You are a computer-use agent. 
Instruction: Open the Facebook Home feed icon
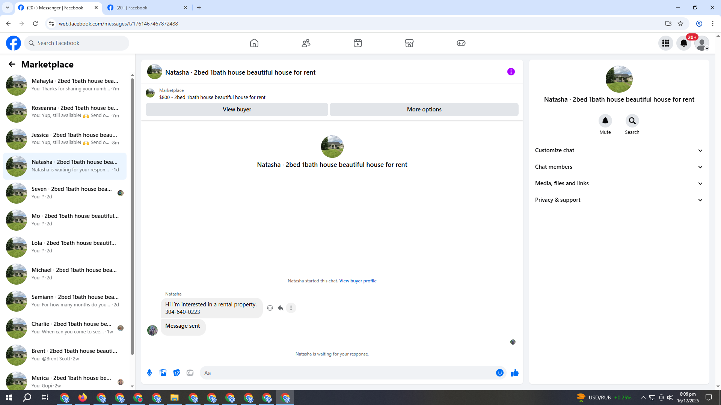[254, 43]
